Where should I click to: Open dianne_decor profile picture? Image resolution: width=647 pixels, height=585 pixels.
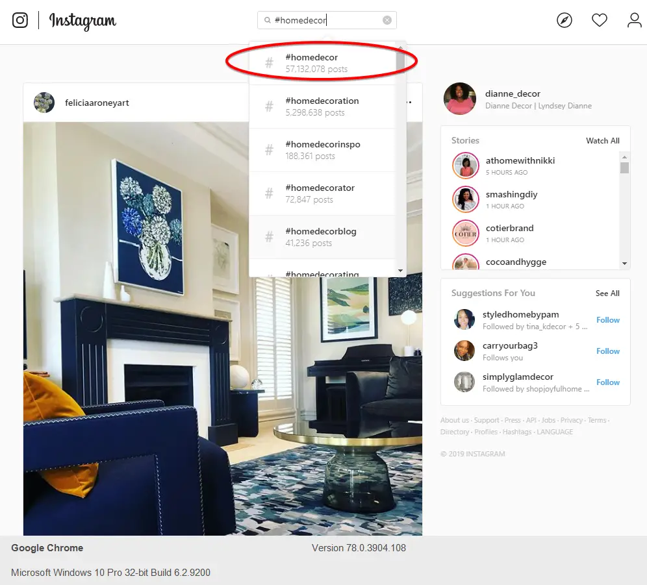(460, 99)
